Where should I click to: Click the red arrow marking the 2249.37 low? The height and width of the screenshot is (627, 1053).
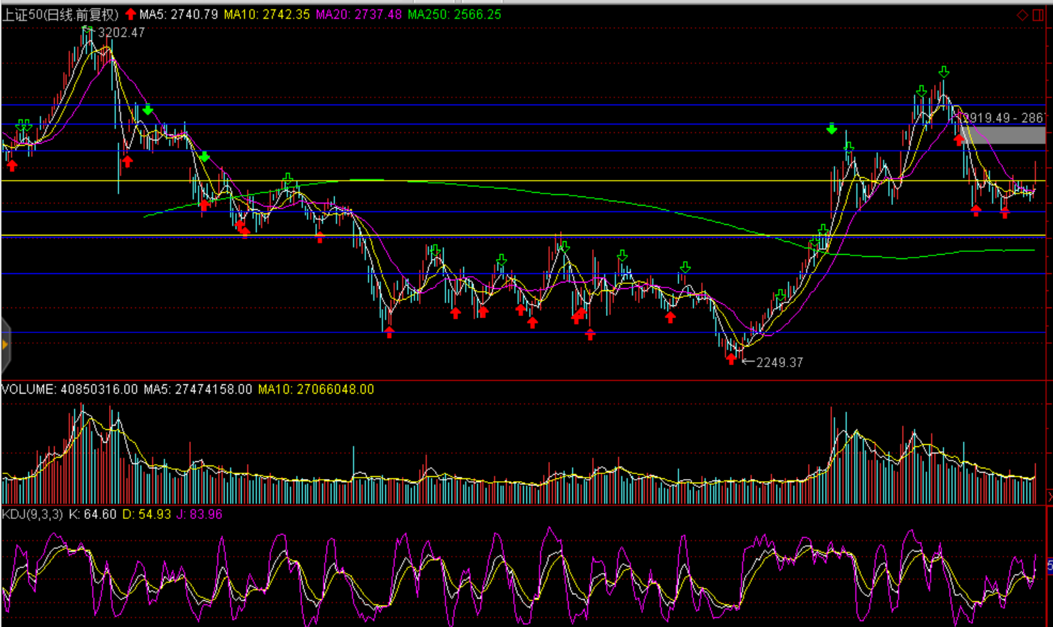[731, 359]
